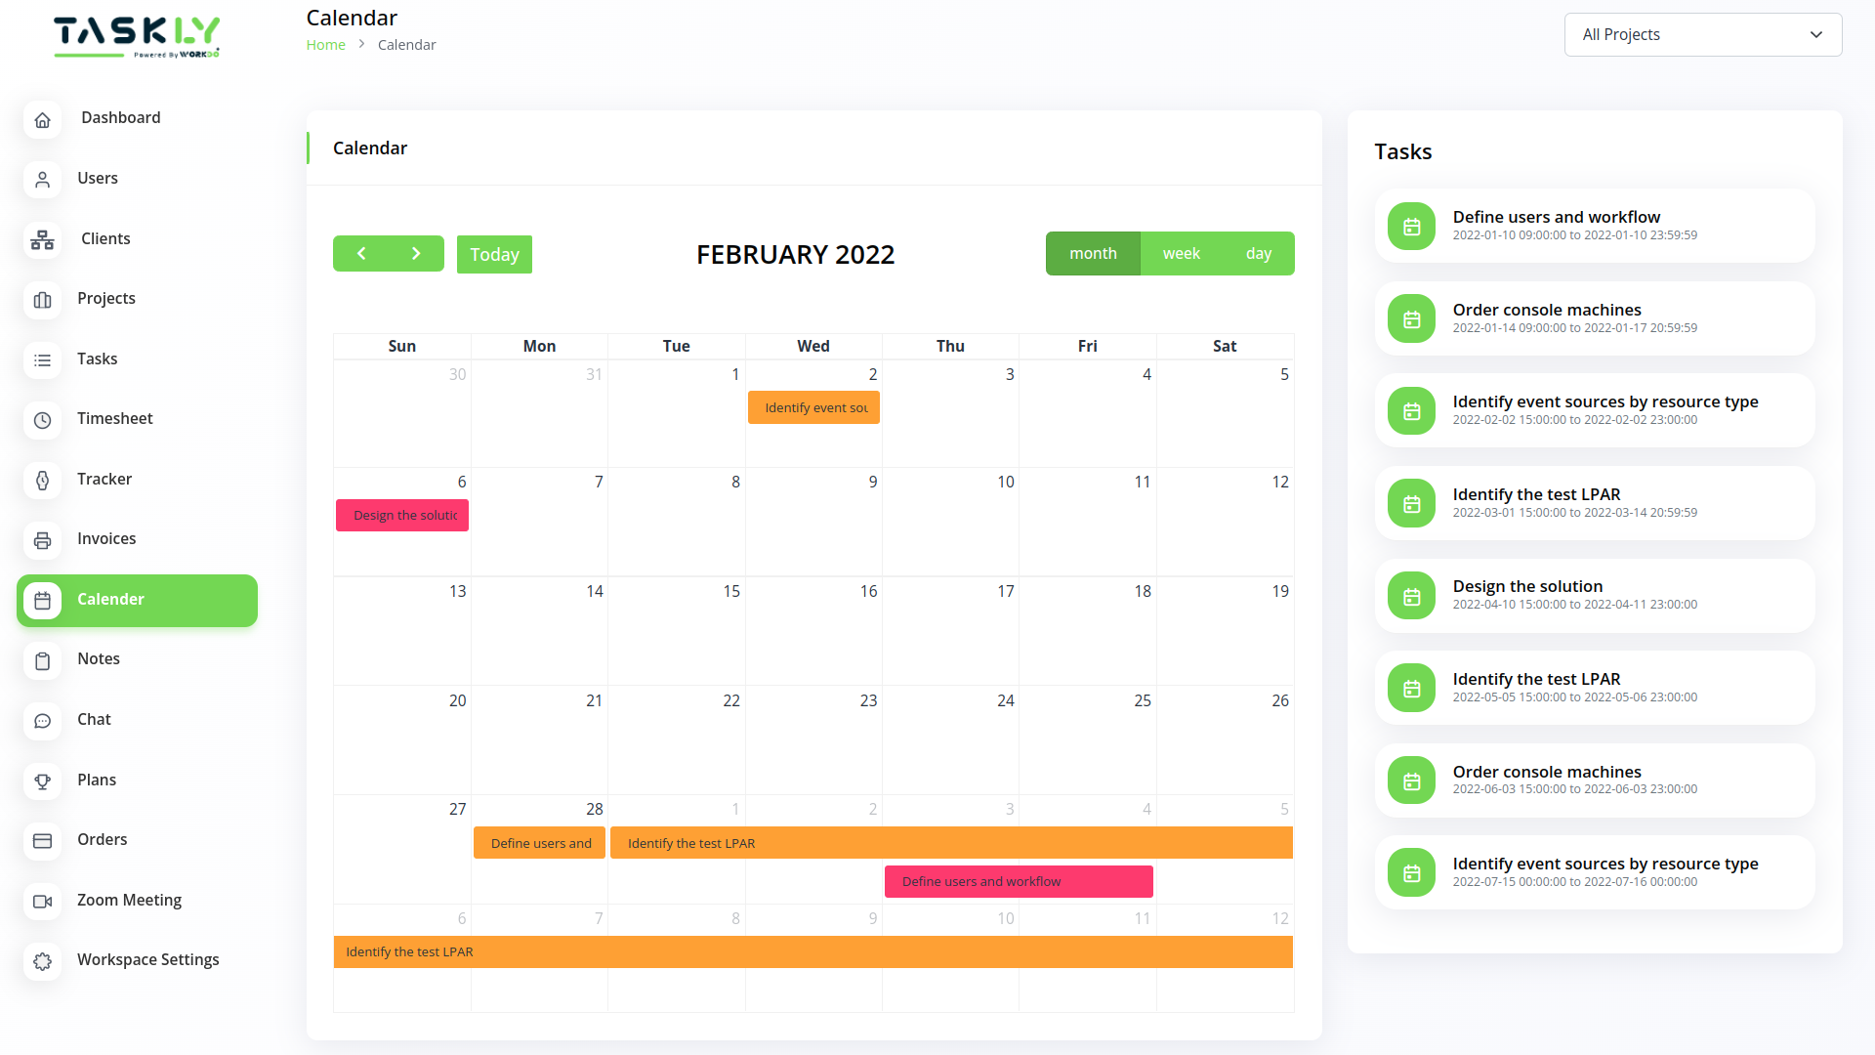Go to previous month with left chevron

(361, 253)
